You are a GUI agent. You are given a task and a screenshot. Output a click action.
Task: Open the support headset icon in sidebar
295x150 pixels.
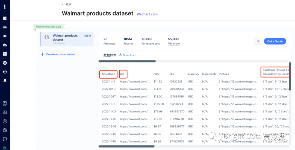(x=5, y=72)
